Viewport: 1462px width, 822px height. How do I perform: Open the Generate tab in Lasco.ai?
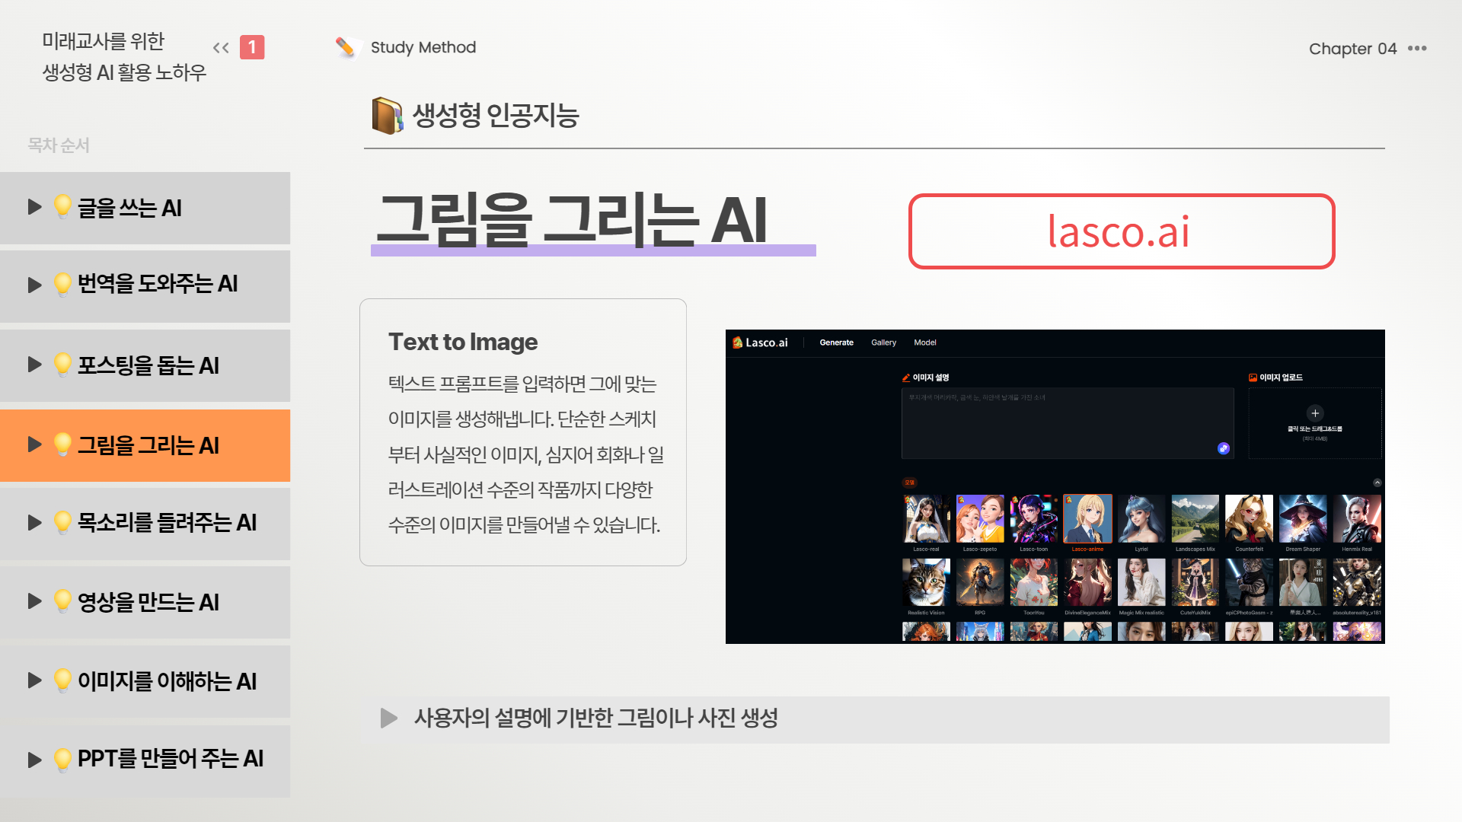click(x=836, y=342)
